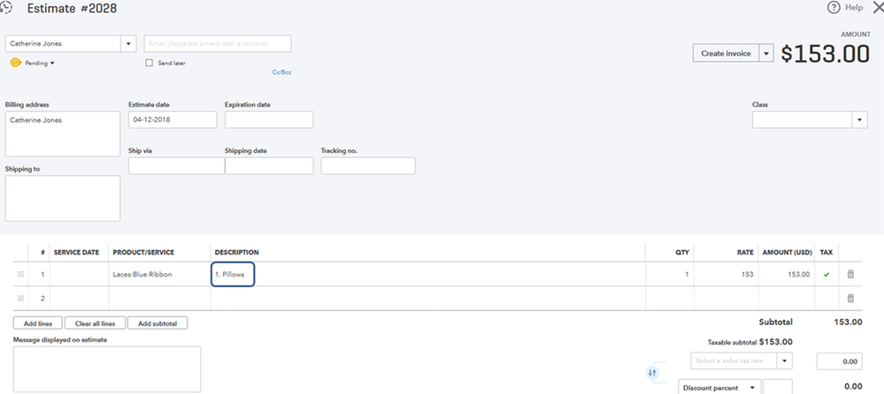The image size is (884, 394).
Task: Click the Pending status eye icon
Action: click(x=16, y=63)
